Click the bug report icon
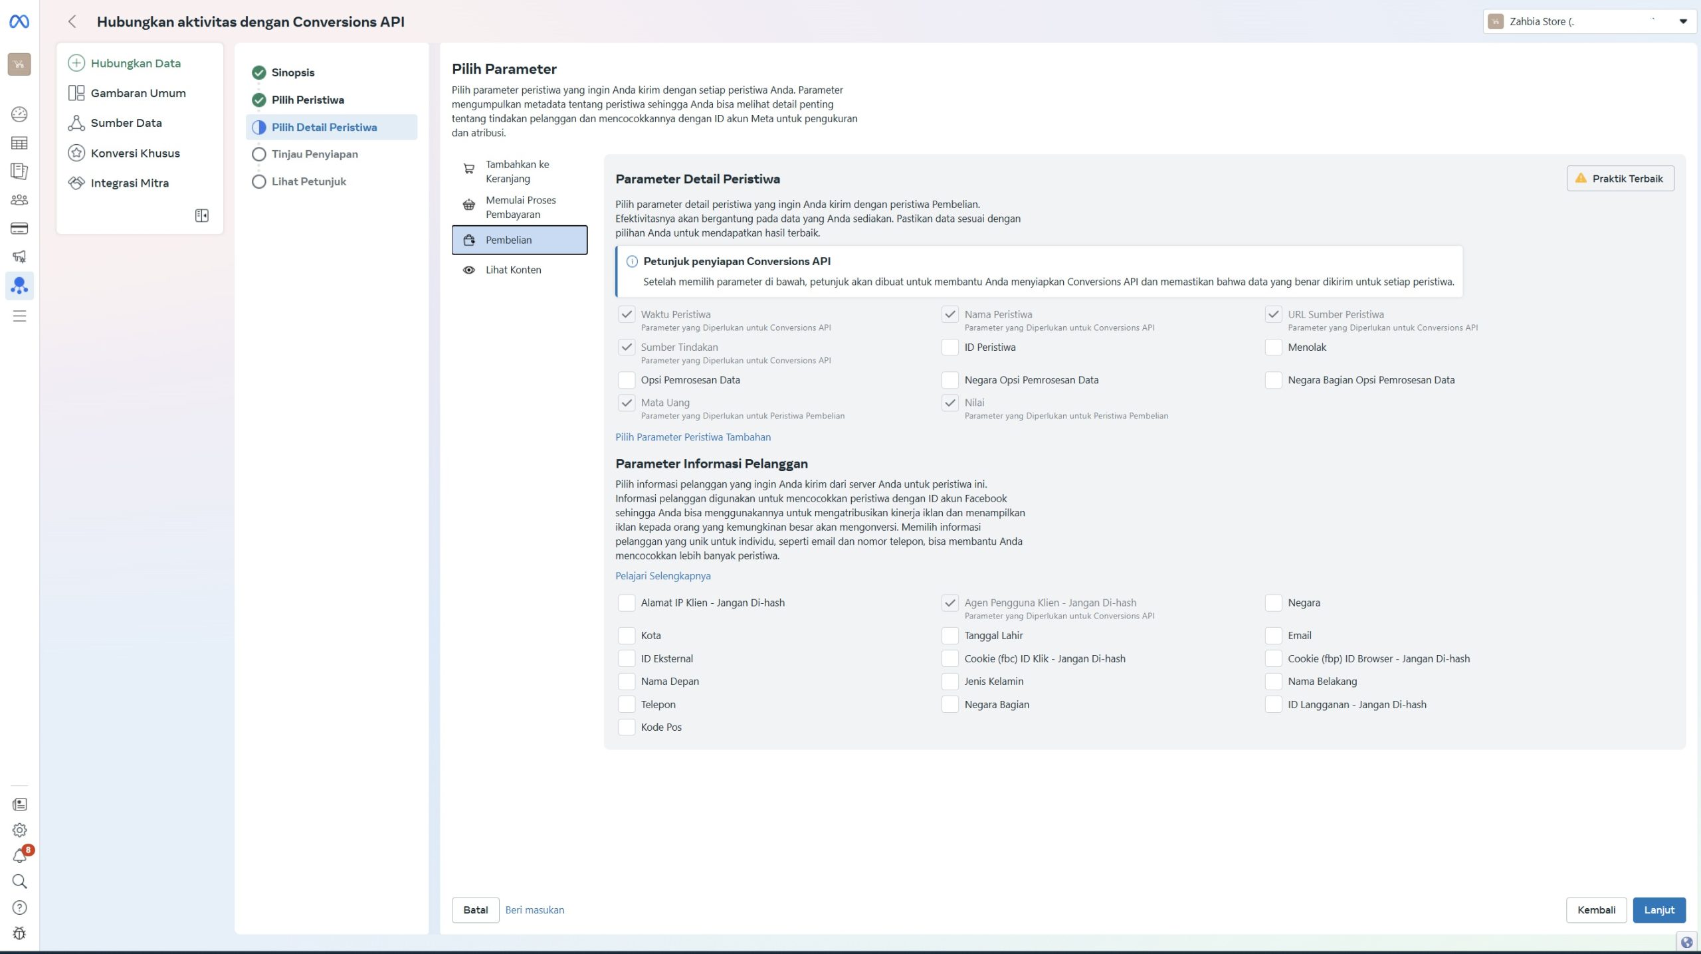The width and height of the screenshot is (1701, 954). pyautogui.click(x=20, y=933)
